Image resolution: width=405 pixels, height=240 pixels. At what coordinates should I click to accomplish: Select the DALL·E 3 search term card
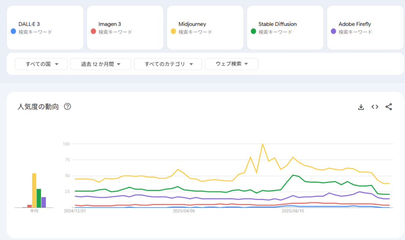coord(45,28)
